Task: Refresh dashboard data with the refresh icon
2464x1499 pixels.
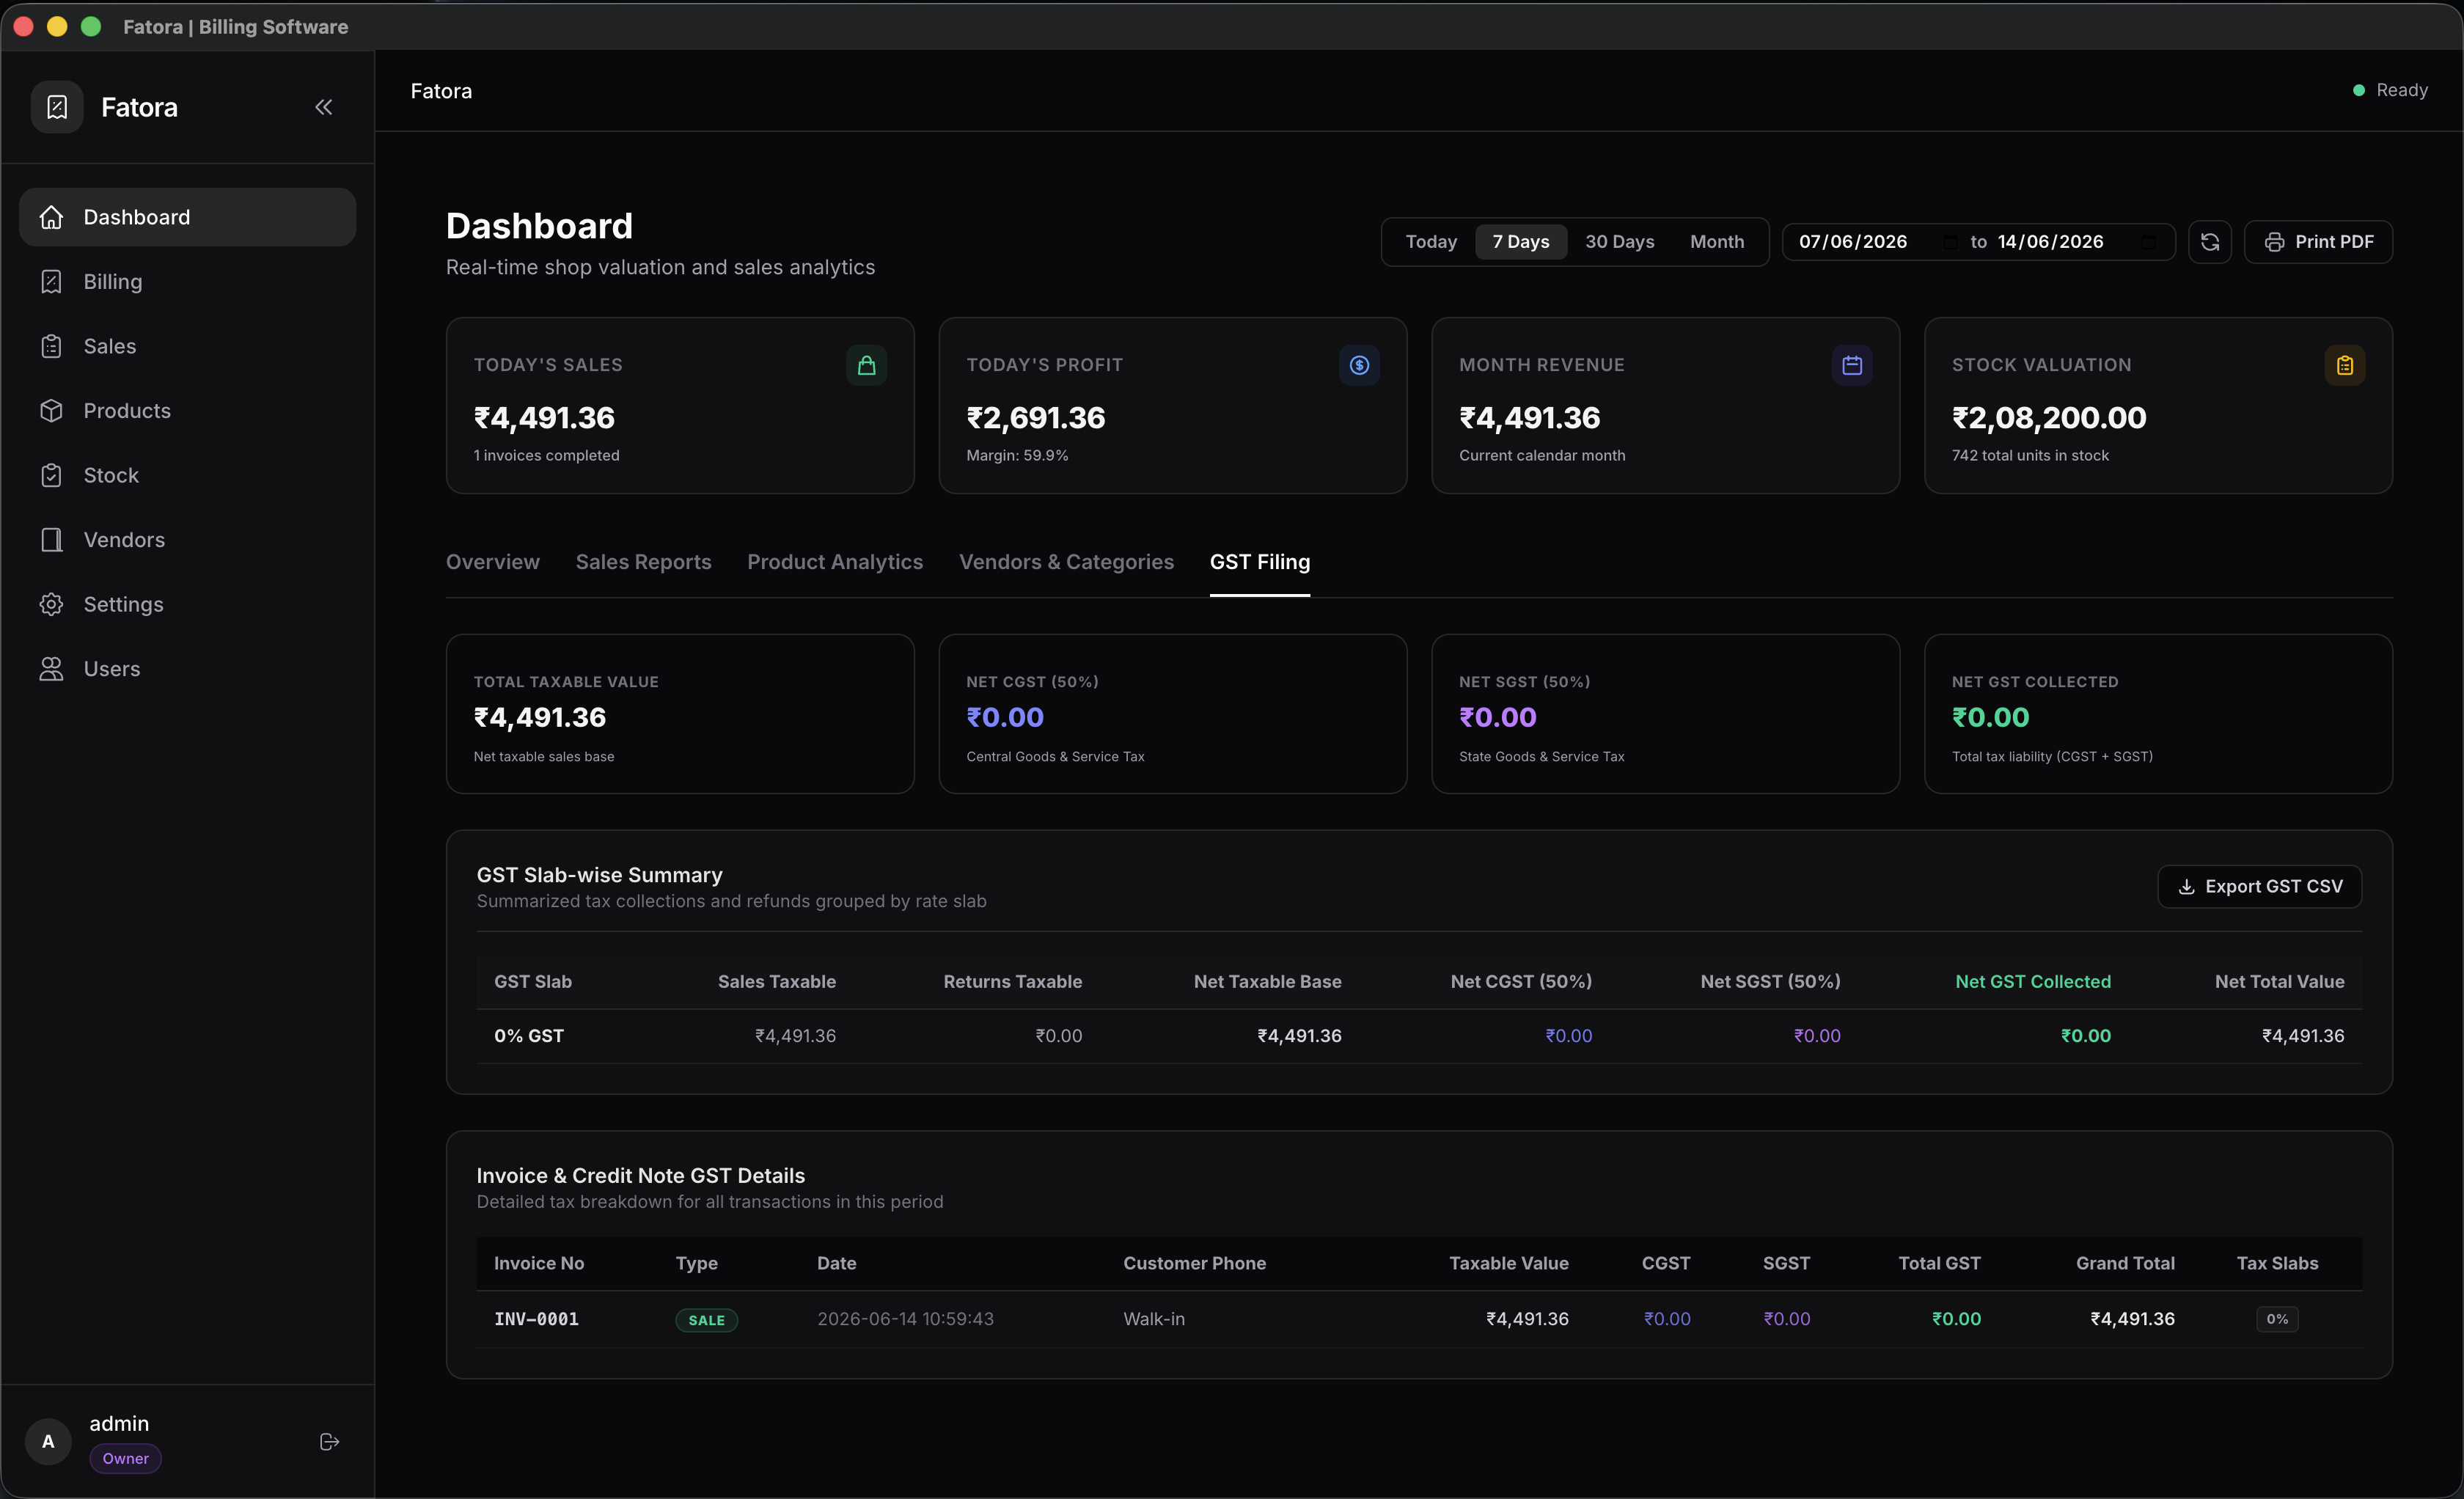Action: [2209, 242]
